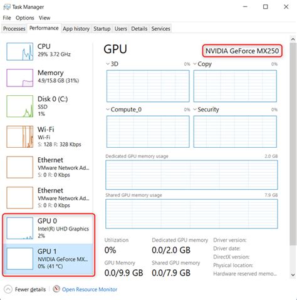Click the Fewer details button label

pos(30,289)
